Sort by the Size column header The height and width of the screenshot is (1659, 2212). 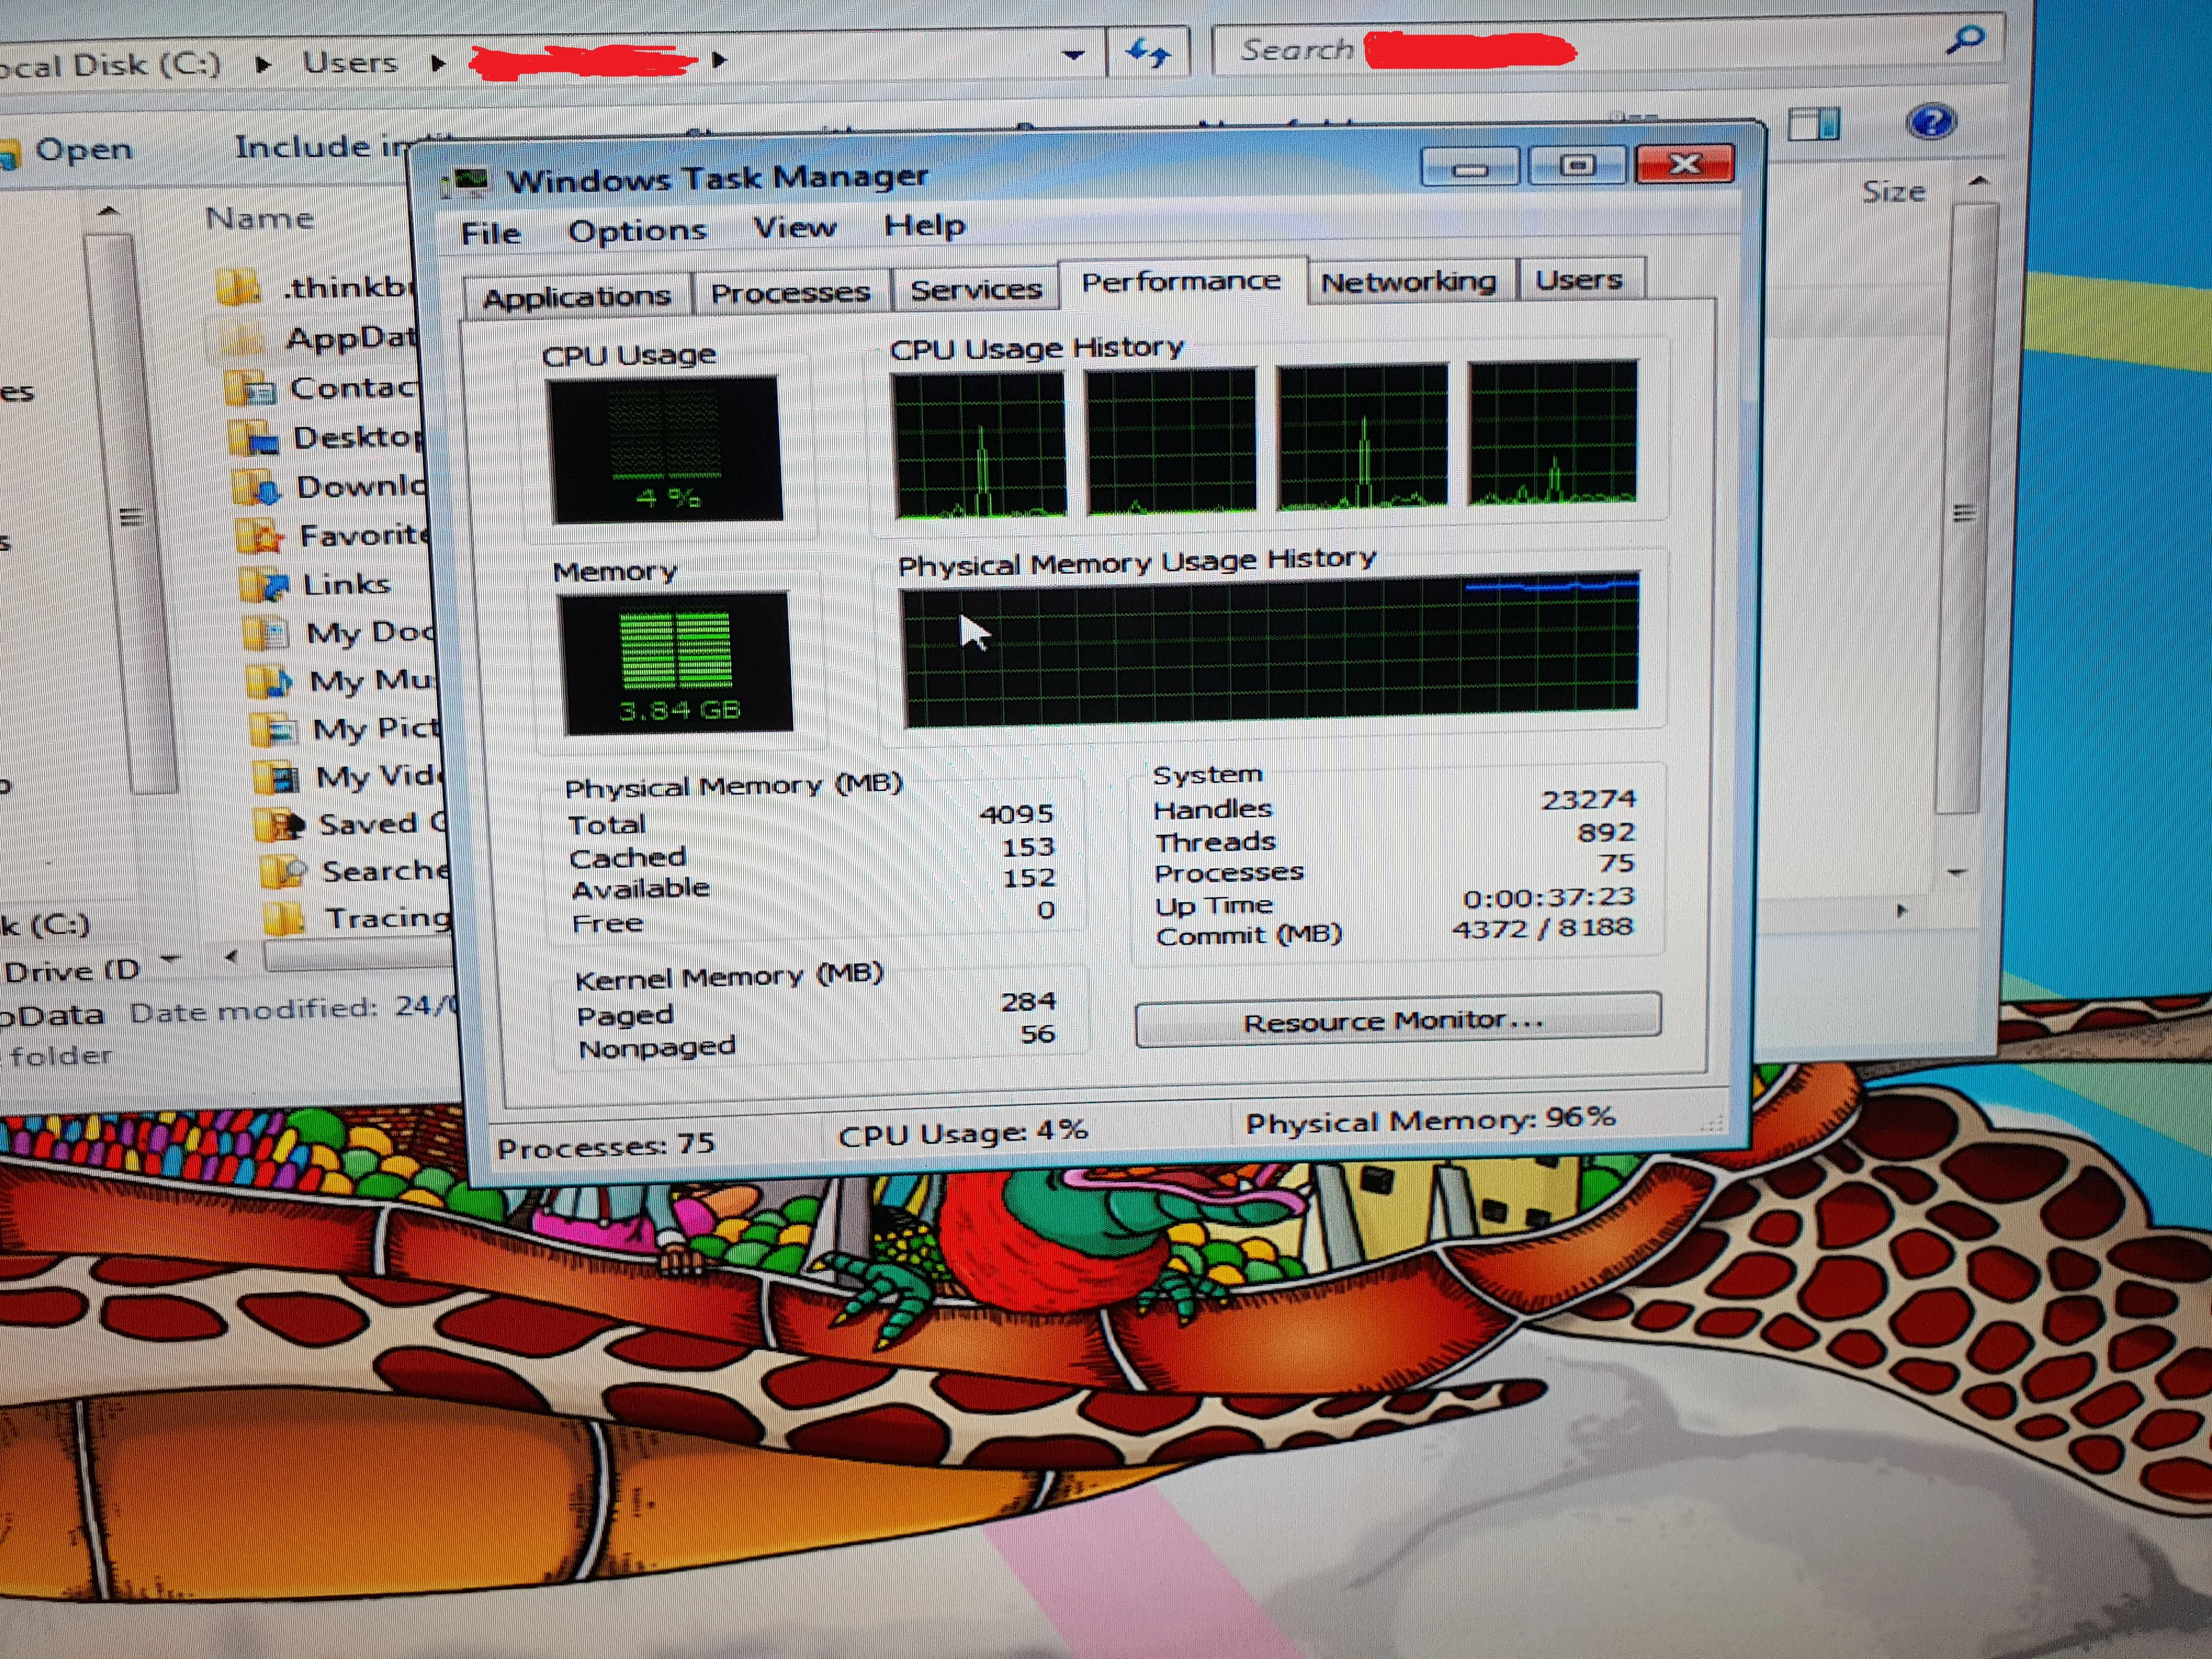(x=1893, y=191)
